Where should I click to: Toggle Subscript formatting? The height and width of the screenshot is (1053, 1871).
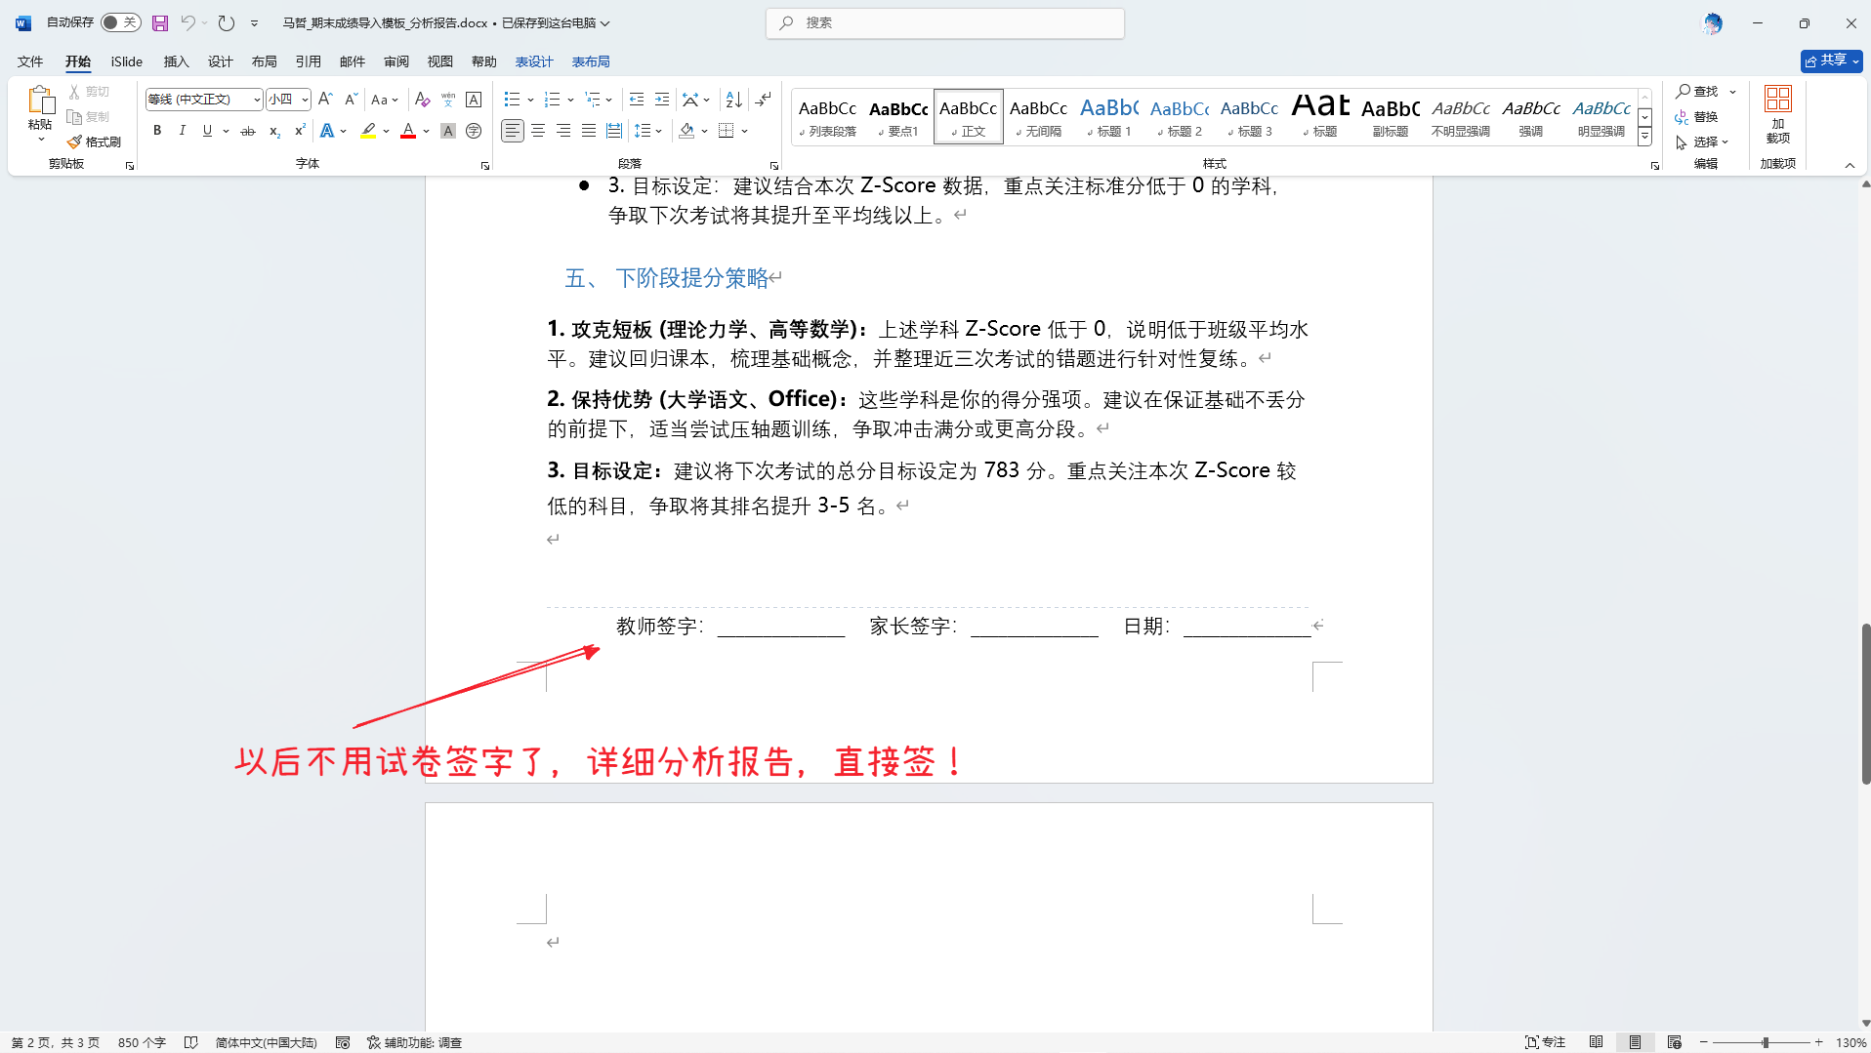coord(274,131)
